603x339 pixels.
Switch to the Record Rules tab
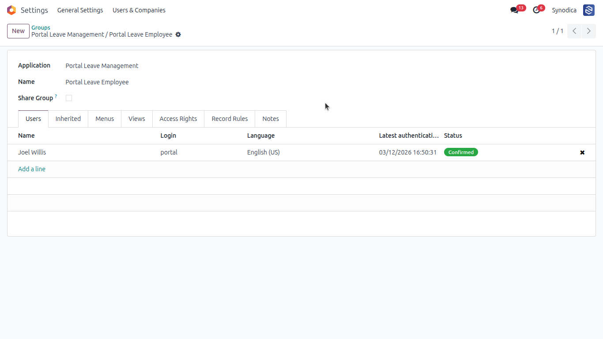pos(230,119)
